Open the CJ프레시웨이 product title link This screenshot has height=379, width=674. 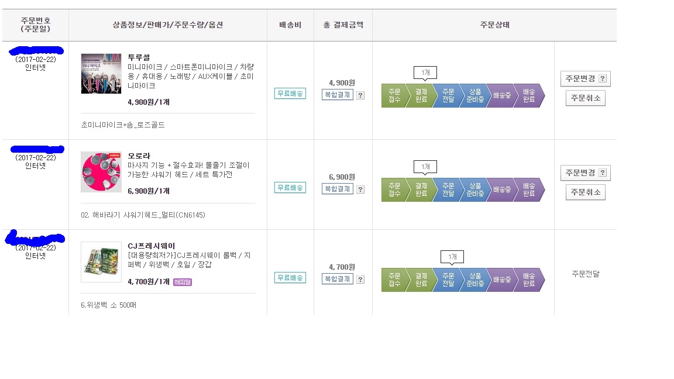[151, 246]
